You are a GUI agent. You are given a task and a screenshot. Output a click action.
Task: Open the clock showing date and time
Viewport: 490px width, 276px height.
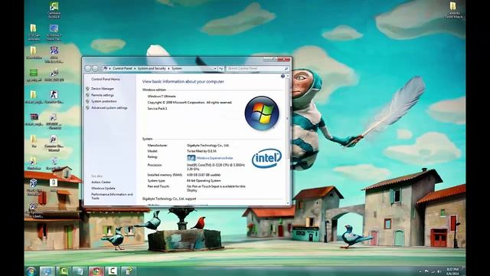pyautogui.click(x=452, y=271)
